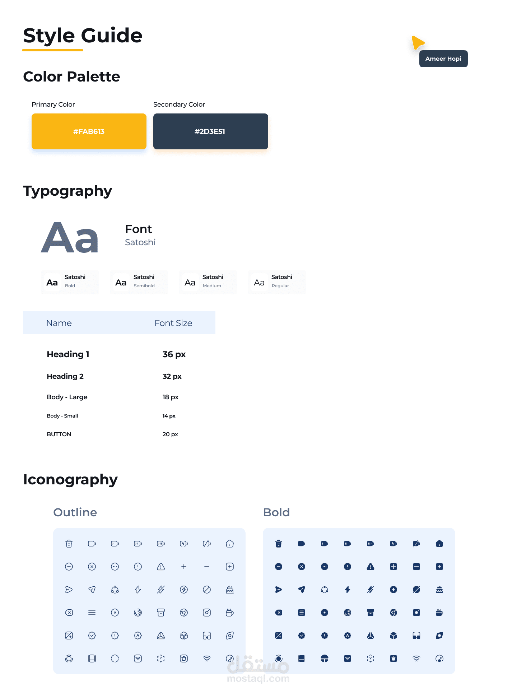Viewport: 517px width, 698px height.
Task: Click the outline birthday cake icon
Action: [230, 590]
